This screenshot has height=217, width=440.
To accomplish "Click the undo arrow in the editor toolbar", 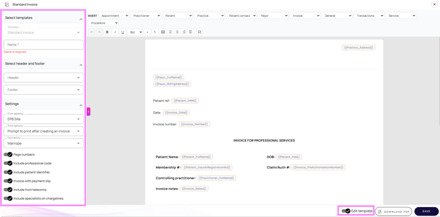I will tap(92, 32).
